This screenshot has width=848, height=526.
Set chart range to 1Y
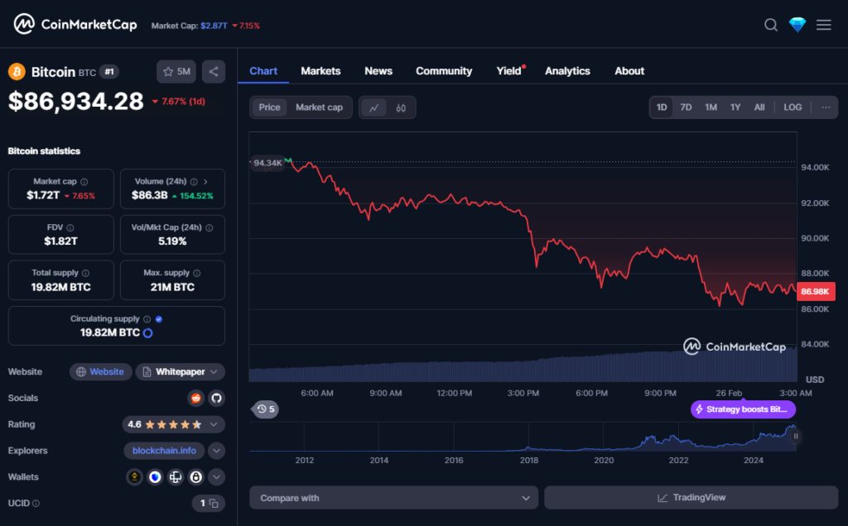tap(735, 108)
